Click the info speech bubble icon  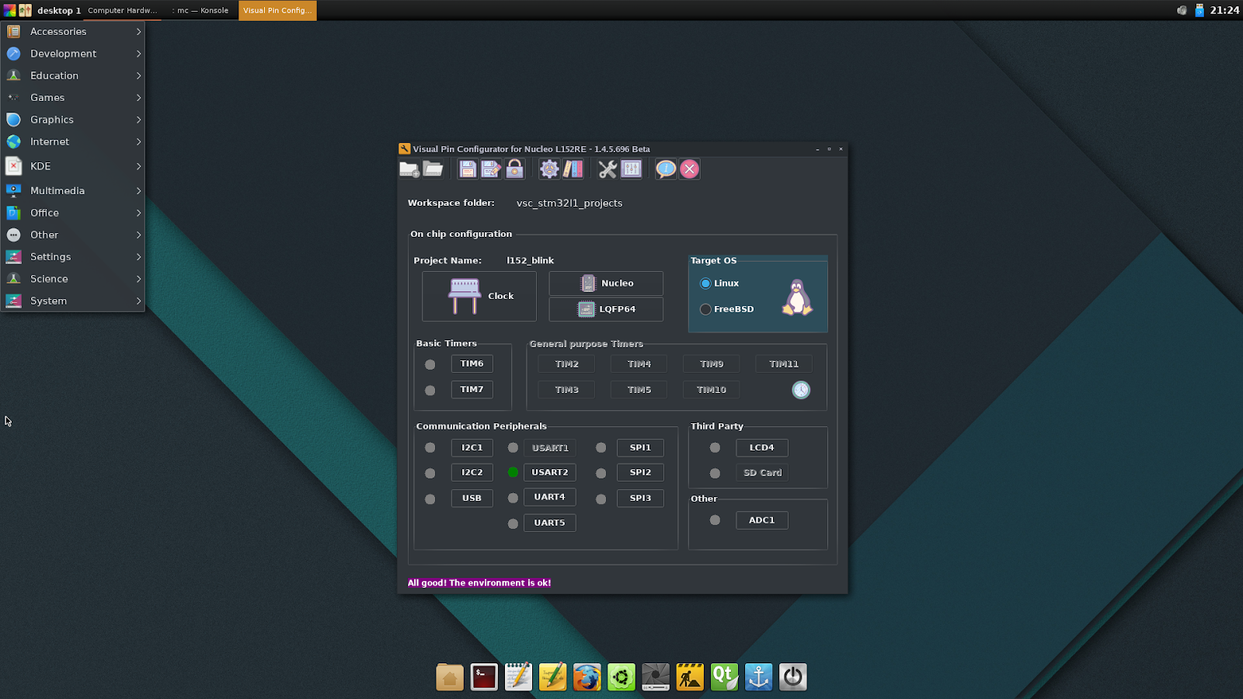665,169
